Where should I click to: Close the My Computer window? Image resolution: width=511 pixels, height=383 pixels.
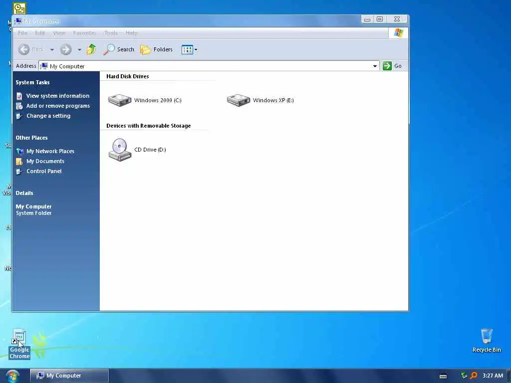[397, 19]
